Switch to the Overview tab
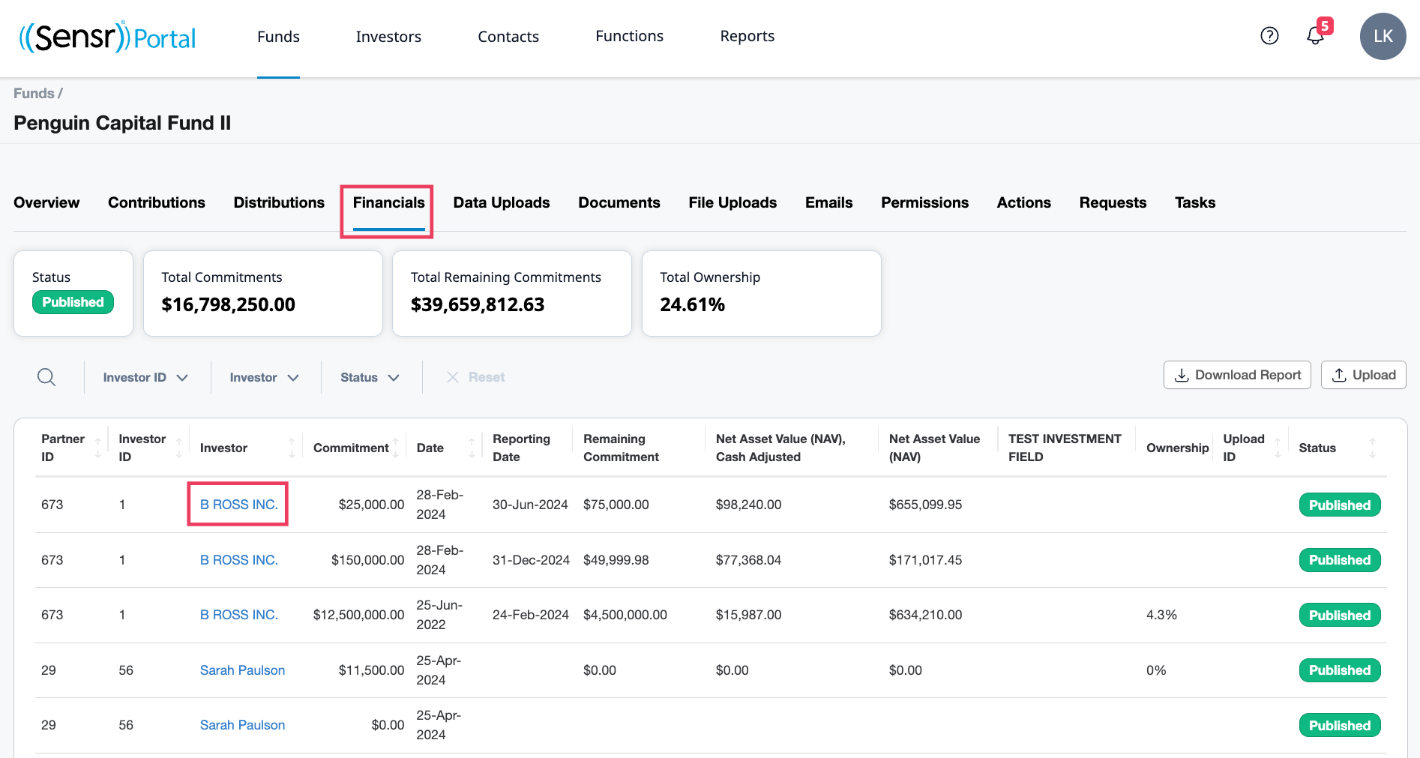Screen dimensions: 1420x758 click(46, 202)
